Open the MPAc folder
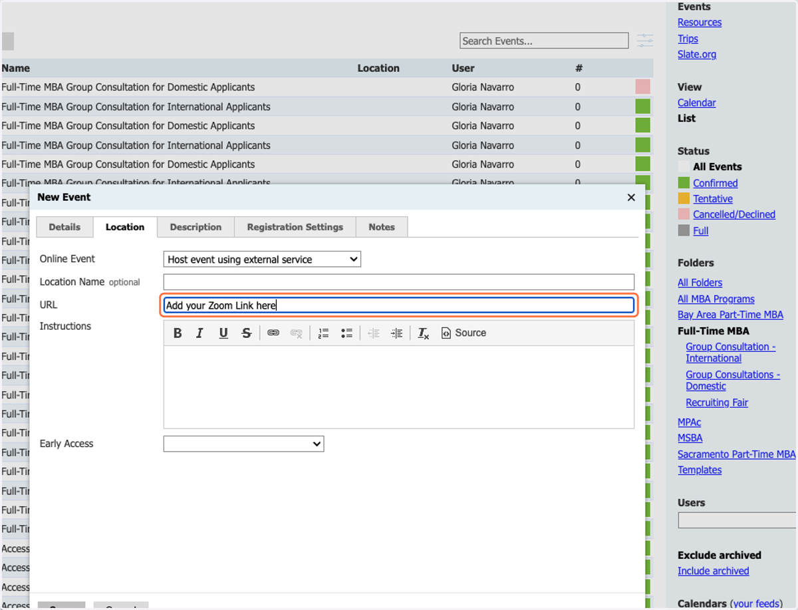798x610 pixels. 689,422
